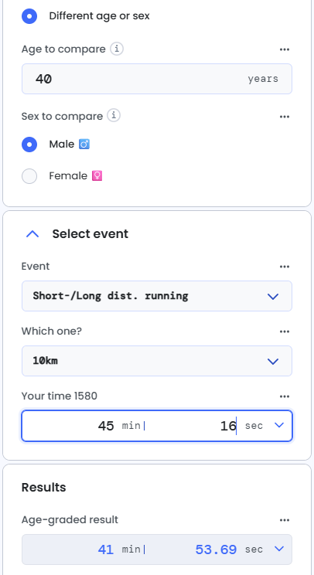Click the seconds value 16 in Your time

point(228,426)
